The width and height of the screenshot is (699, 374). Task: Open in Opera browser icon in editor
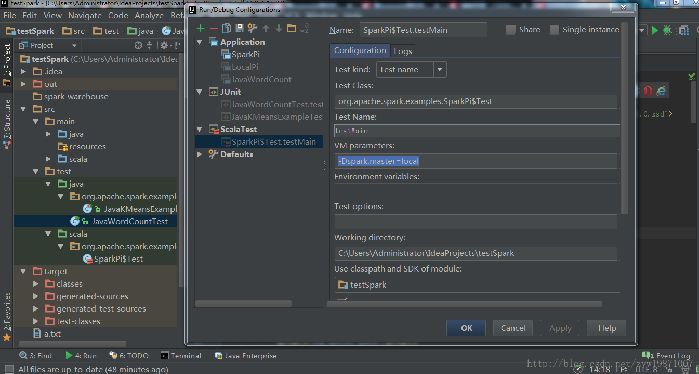tap(648, 91)
